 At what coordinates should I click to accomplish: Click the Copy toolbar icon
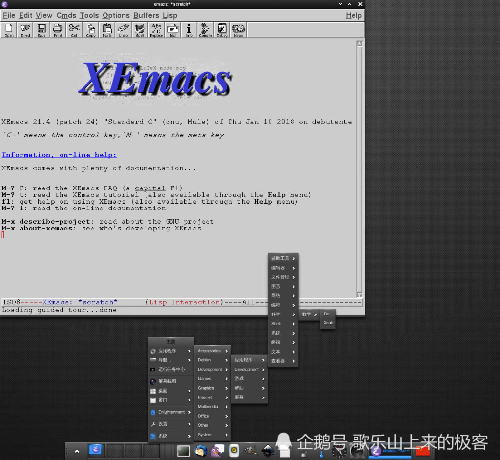pos(91,30)
